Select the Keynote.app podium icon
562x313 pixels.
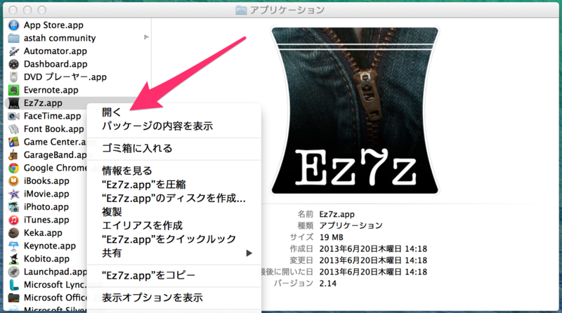[13, 246]
